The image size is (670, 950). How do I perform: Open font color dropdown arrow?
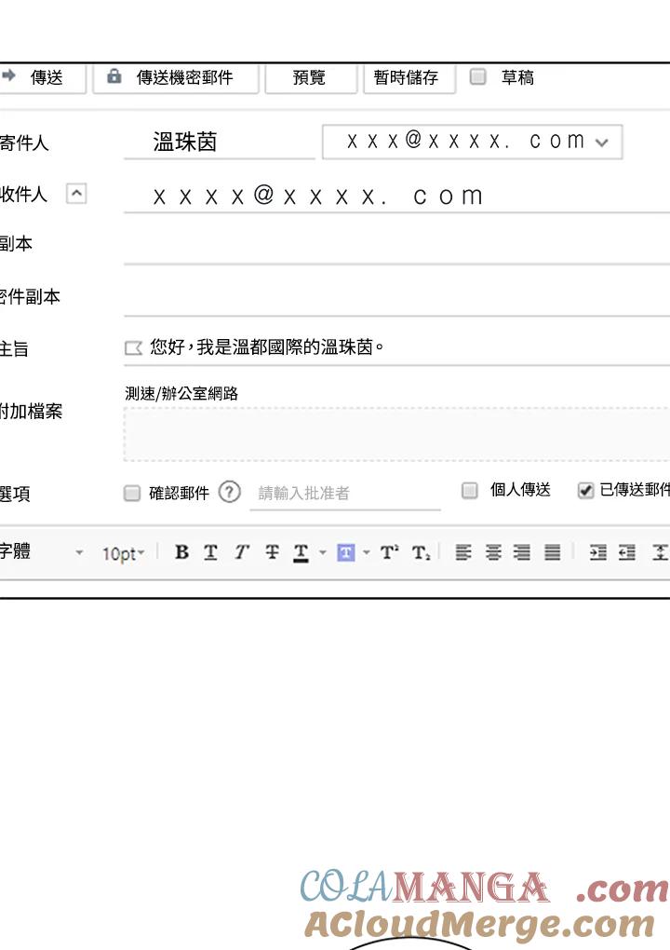click(x=323, y=552)
